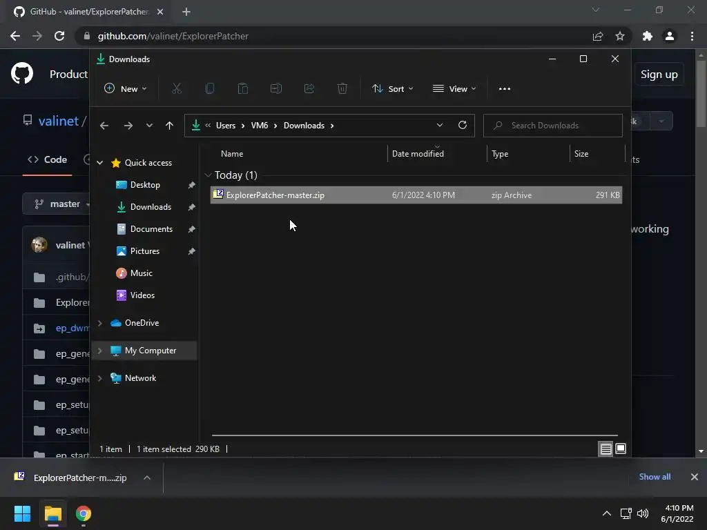Open the Windows Start menu
Viewport: 707px width, 530px height.
coord(22,513)
